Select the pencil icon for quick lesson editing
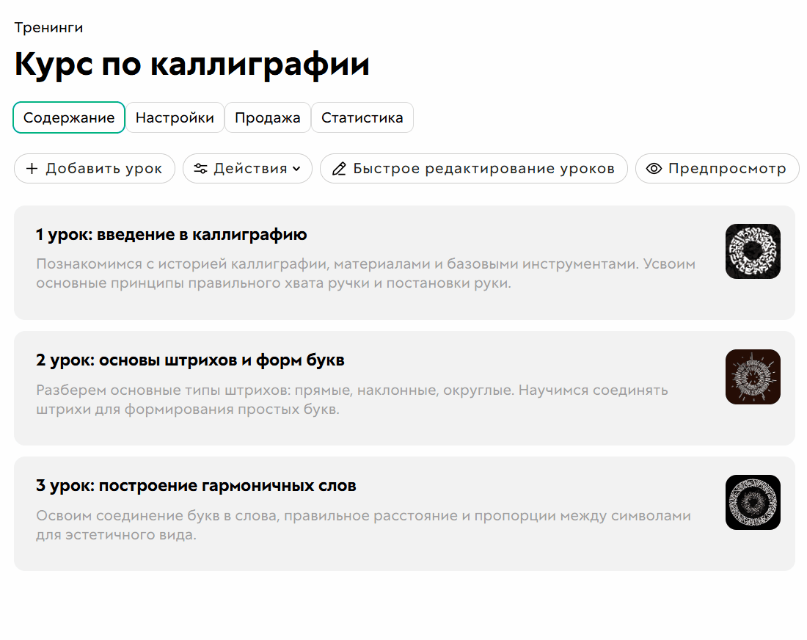The width and height of the screenshot is (807, 640). coord(340,168)
